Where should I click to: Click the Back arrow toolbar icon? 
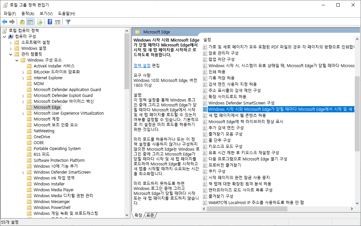point(5,22)
